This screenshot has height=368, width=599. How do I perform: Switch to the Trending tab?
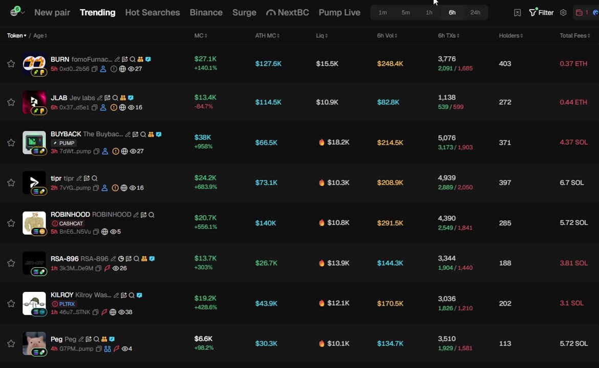tap(97, 13)
